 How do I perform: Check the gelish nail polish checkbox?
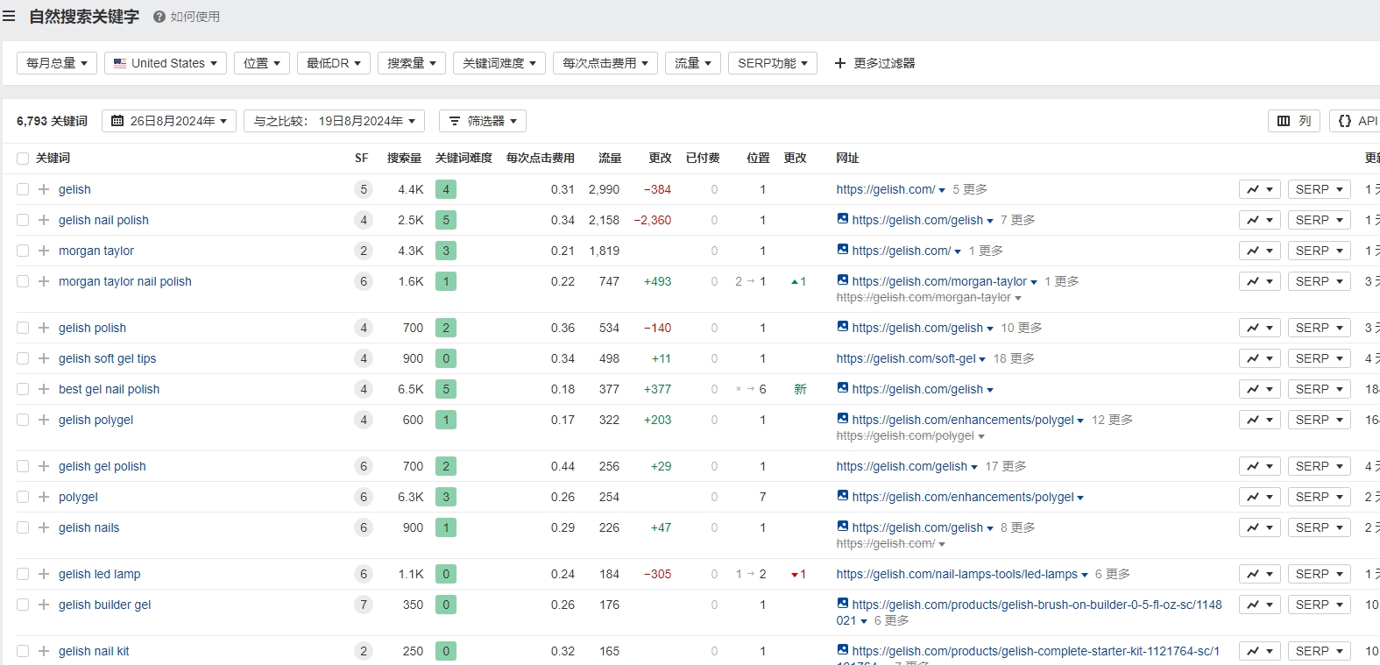tap(23, 220)
